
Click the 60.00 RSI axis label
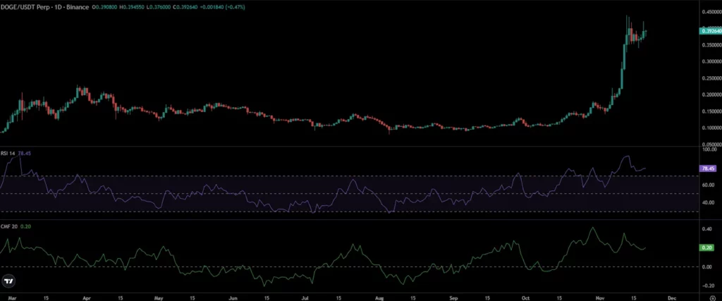(708, 185)
